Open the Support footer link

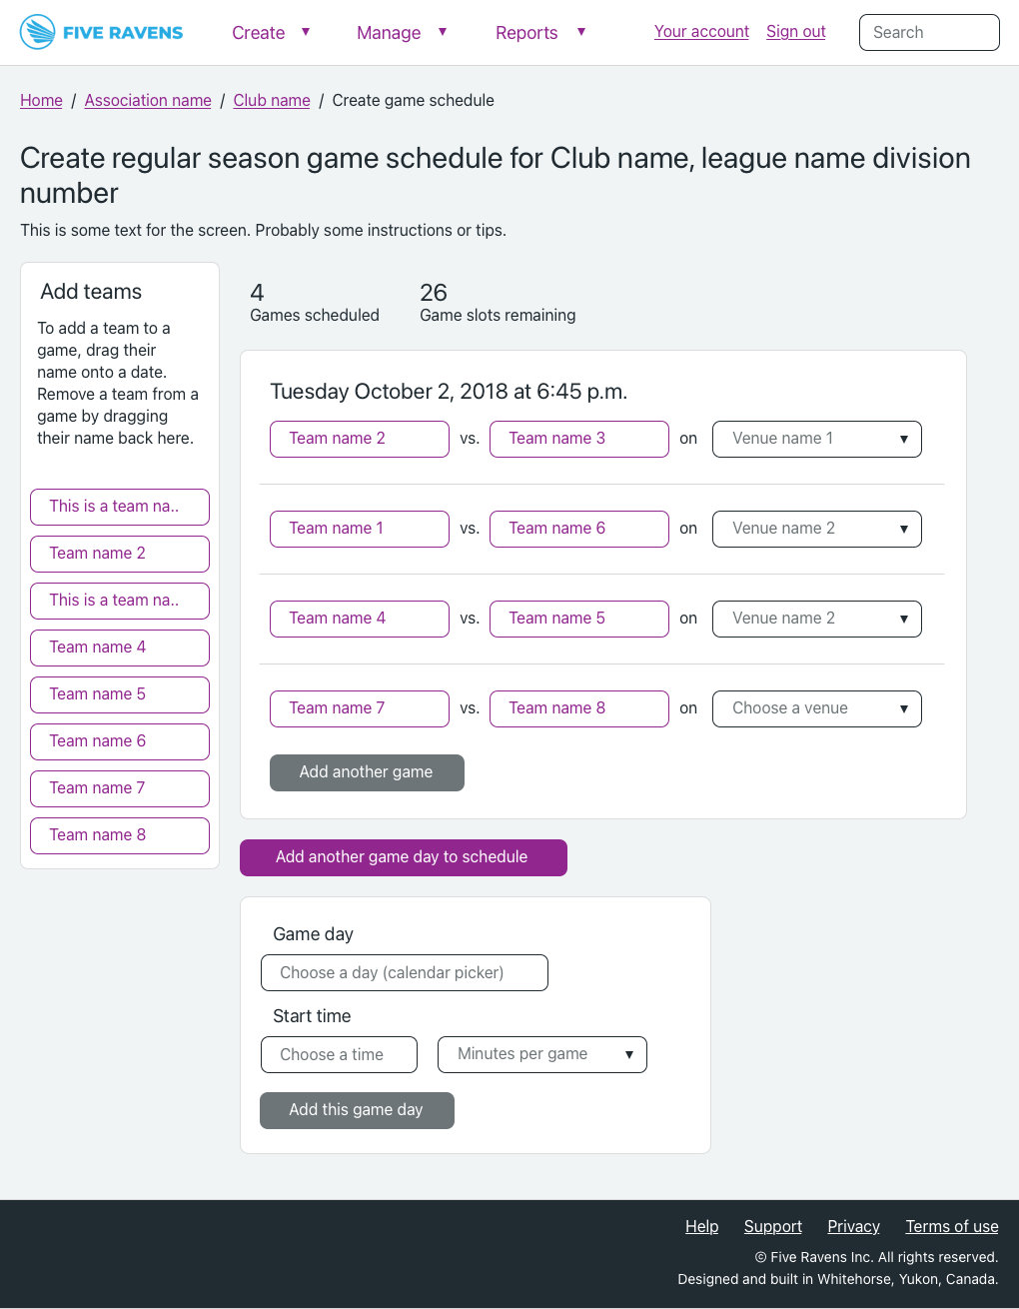[772, 1226]
